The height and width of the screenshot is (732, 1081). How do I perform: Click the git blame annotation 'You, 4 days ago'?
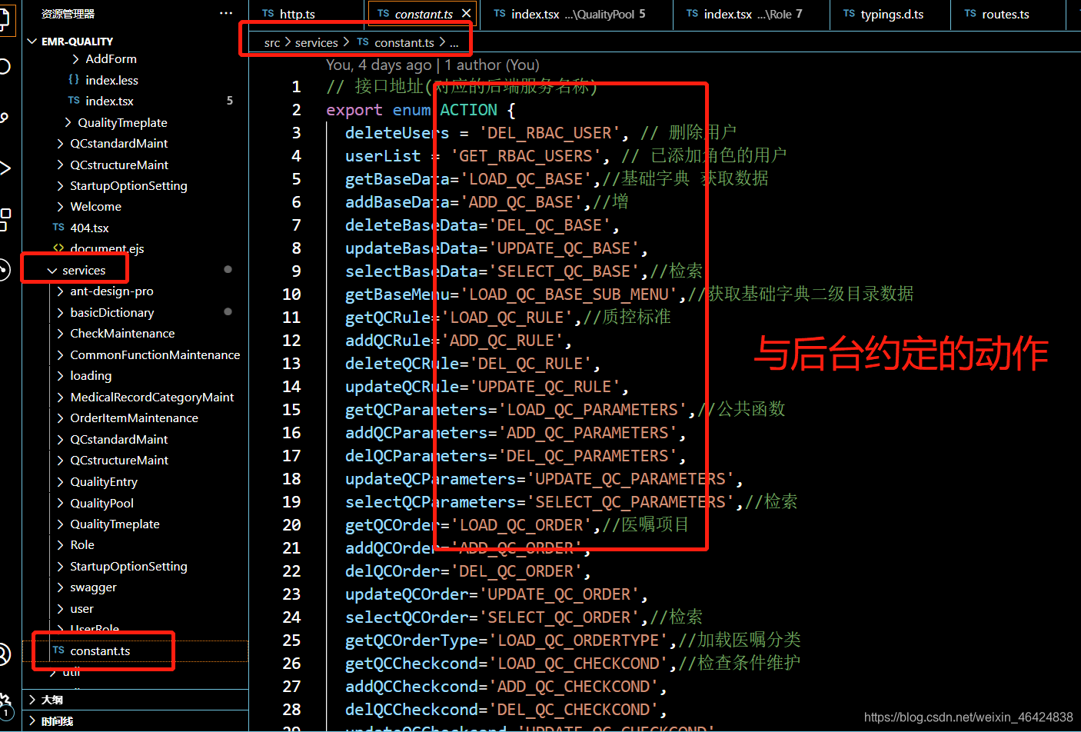coord(378,65)
